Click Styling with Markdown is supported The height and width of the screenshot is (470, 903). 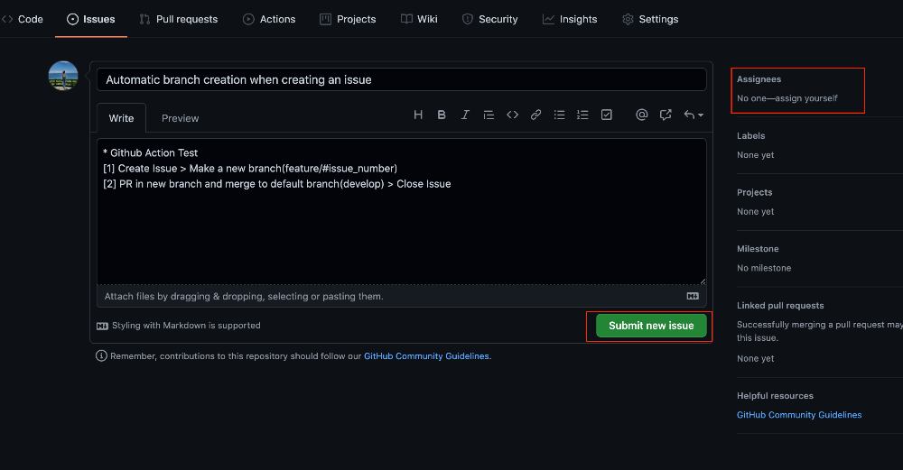[186, 326]
